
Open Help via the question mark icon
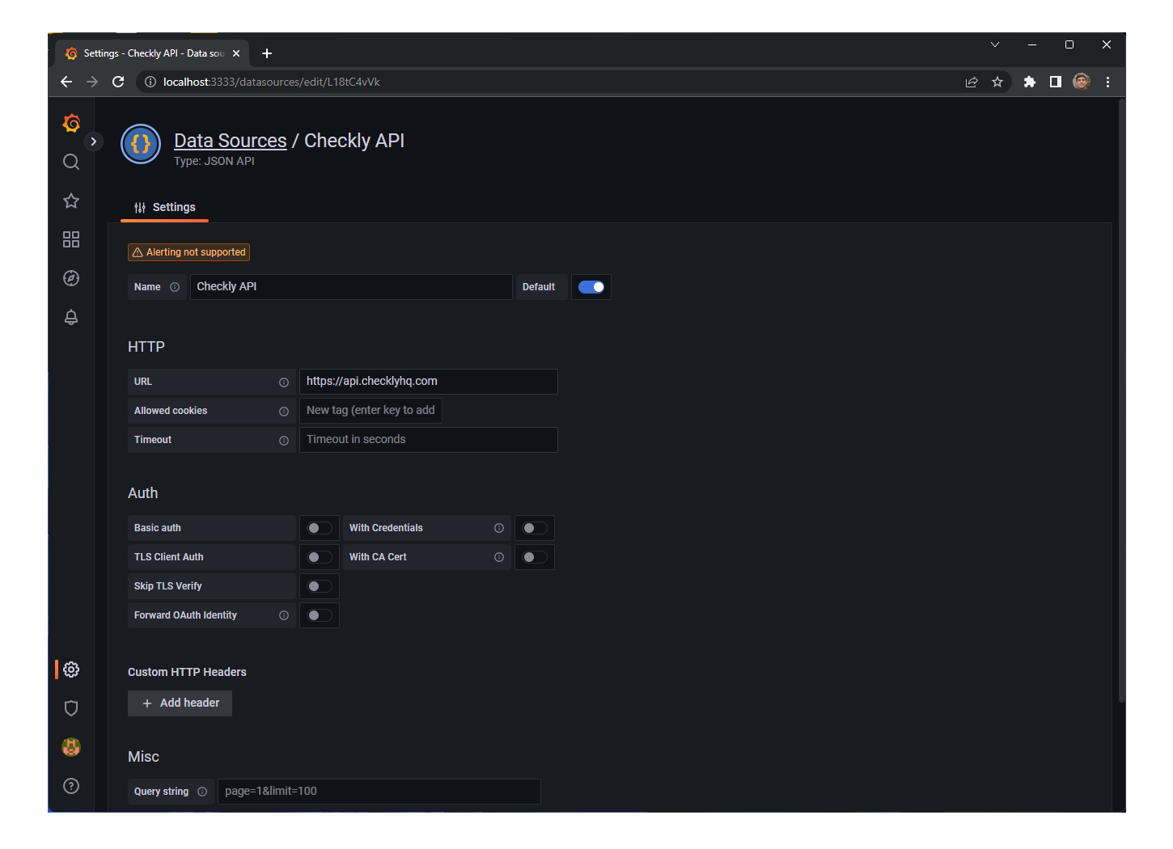71,785
